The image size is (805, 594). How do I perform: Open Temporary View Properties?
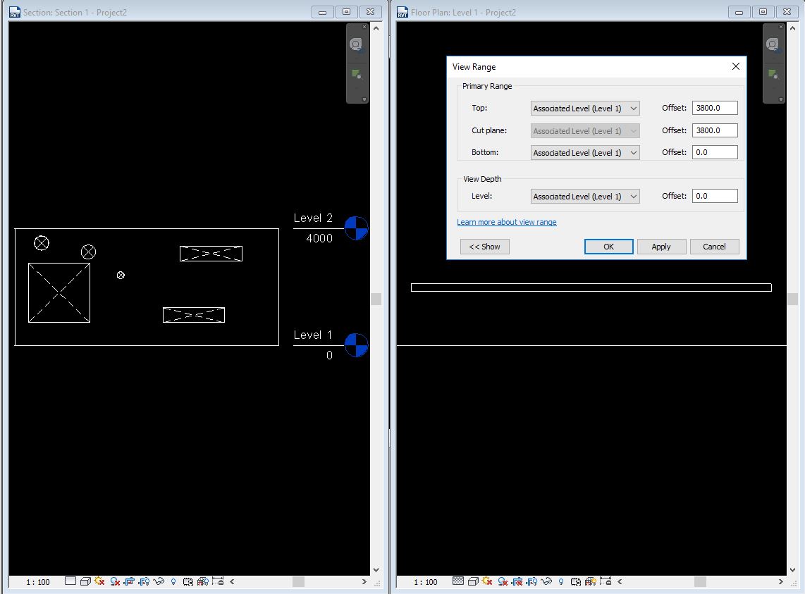pyautogui.click(x=187, y=582)
